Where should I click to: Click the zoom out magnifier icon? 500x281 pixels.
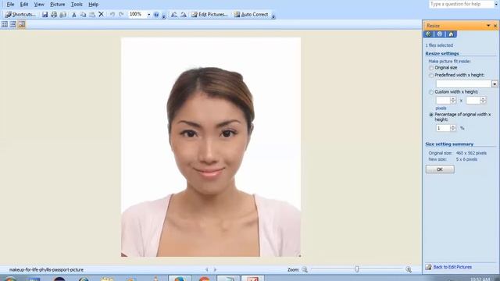(305, 269)
